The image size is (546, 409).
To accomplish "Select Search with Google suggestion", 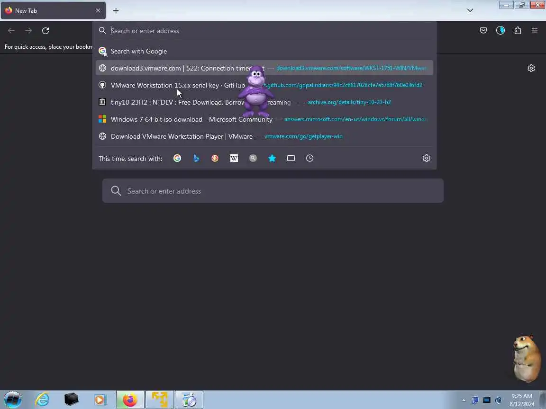I will pyautogui.click(x=264, y=51).
